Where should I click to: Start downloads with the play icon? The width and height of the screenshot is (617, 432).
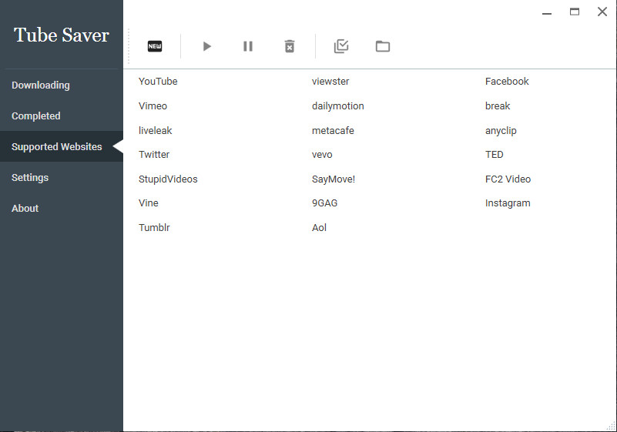207,46
